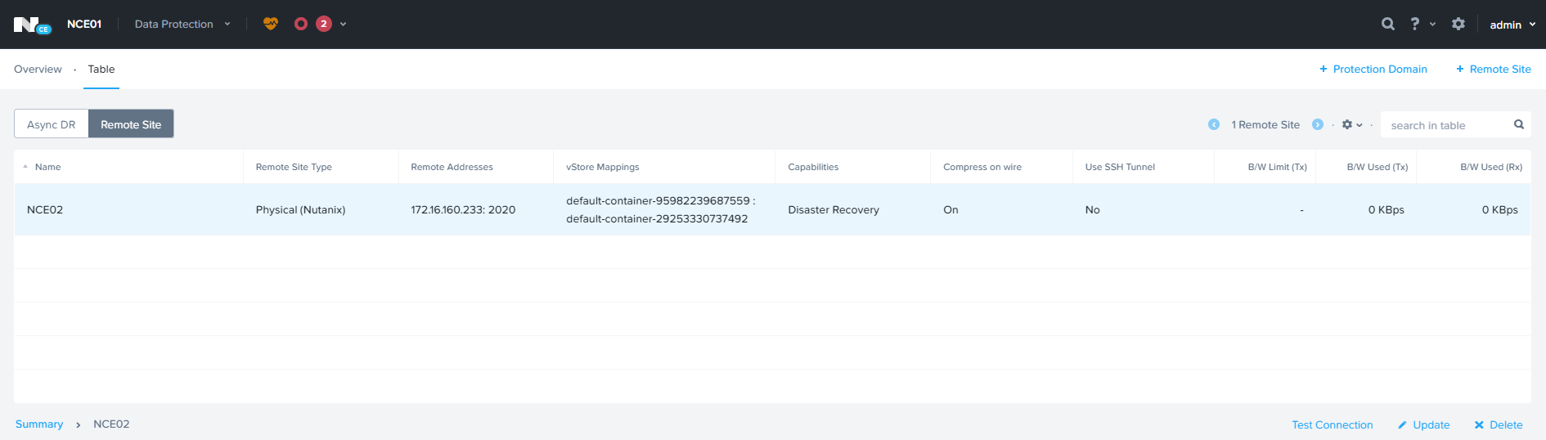Delete the NCE02 remote site
Viewport: 1546px width, 440px height.
[1498, 424]
